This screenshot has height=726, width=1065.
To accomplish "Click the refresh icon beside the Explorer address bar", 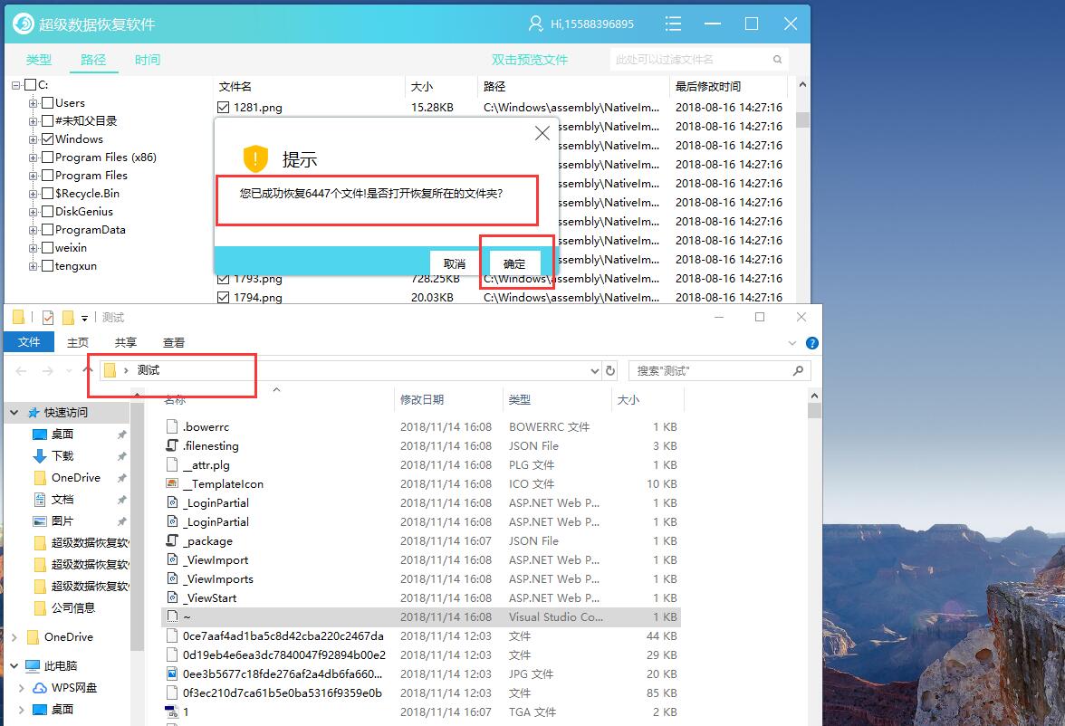I will tap(608, 370).
